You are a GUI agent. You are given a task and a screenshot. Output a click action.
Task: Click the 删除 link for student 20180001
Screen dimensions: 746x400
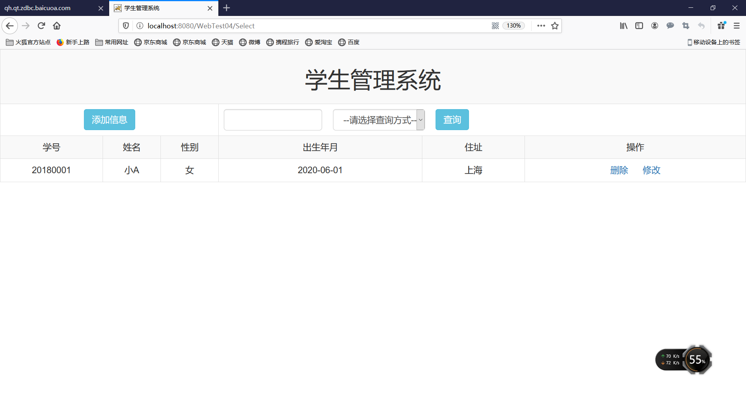click(619, 170)
